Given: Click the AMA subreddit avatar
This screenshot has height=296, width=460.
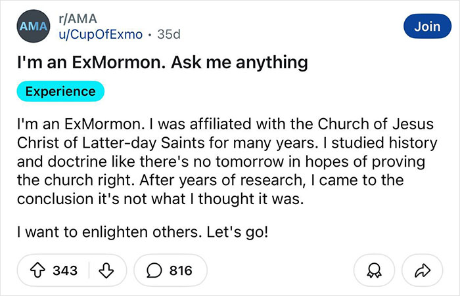Looking at the screenshot, I should pyautogui.click(x=33, y=28).
